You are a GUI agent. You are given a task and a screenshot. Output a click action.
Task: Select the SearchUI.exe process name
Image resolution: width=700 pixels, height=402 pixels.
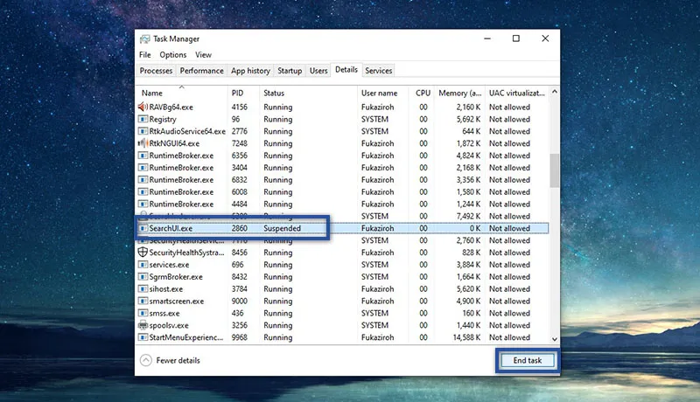pyautogui.click(x=171, y=228)
